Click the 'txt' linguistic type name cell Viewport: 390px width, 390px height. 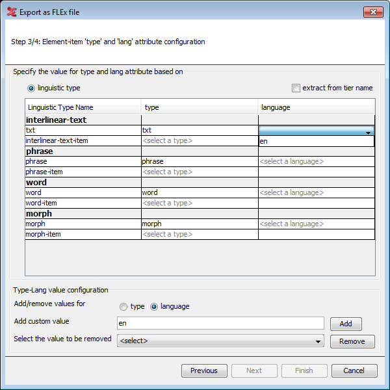click(83, 131)
